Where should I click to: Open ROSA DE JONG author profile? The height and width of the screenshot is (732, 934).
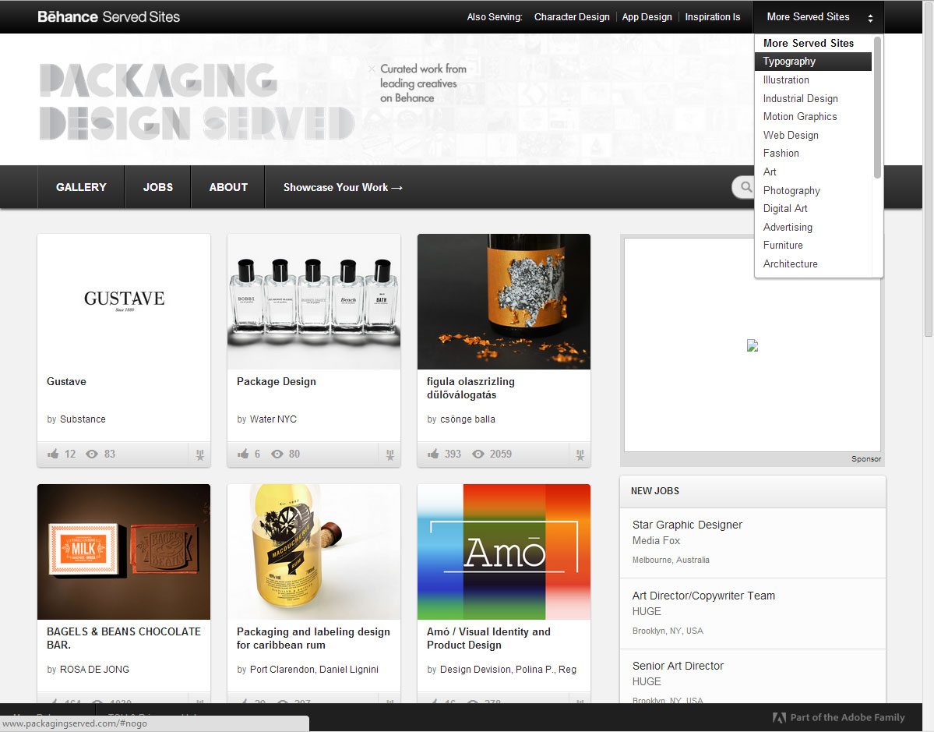tap(94, 670)
